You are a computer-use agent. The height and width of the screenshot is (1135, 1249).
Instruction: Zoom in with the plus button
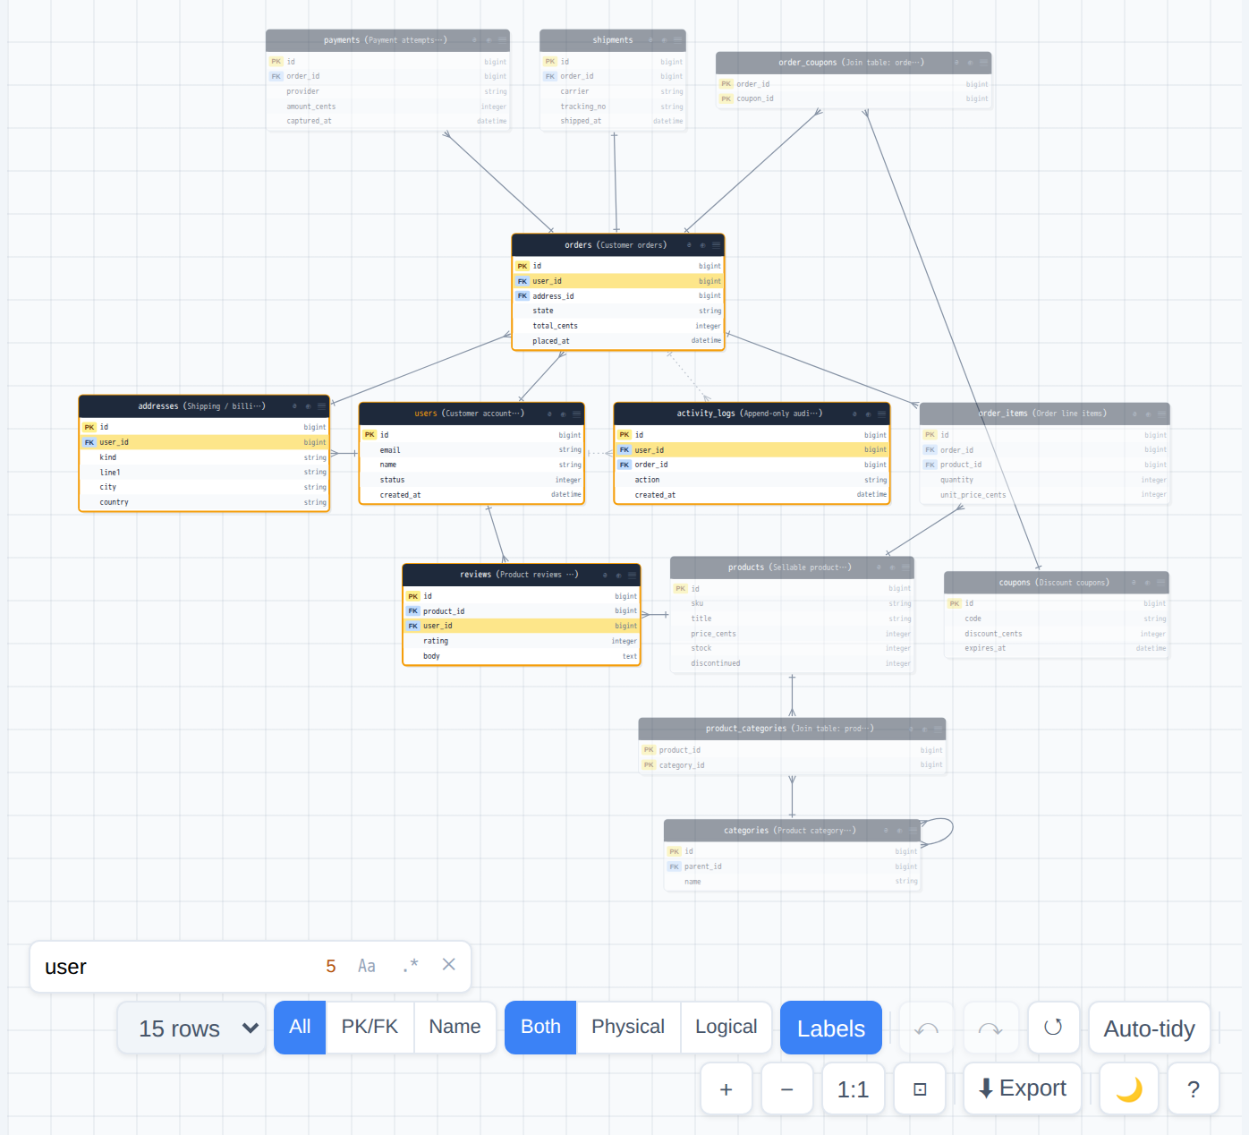(x=726, y=1089)
